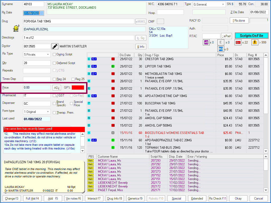Click into the Qty input field
271x203 pixels.
(36, 63)
